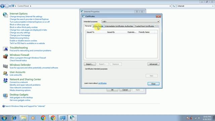
Task: Open the certificates help link
Action: [102, 83]
